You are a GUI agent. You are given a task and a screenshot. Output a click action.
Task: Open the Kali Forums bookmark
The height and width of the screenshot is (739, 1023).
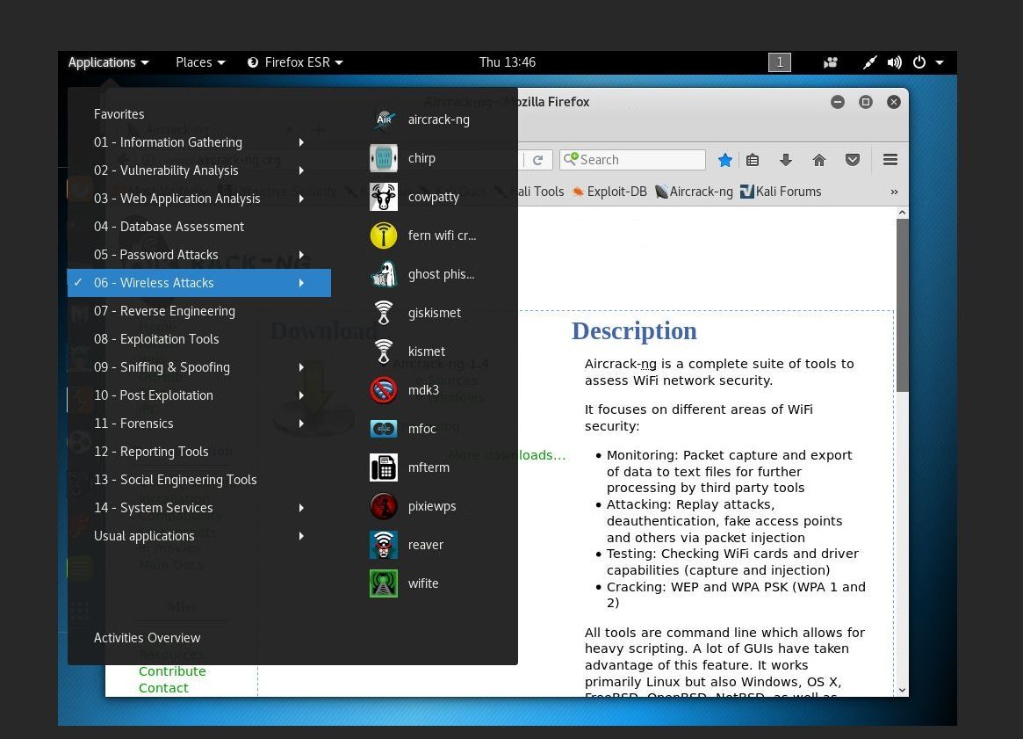(x=781, y=192)
